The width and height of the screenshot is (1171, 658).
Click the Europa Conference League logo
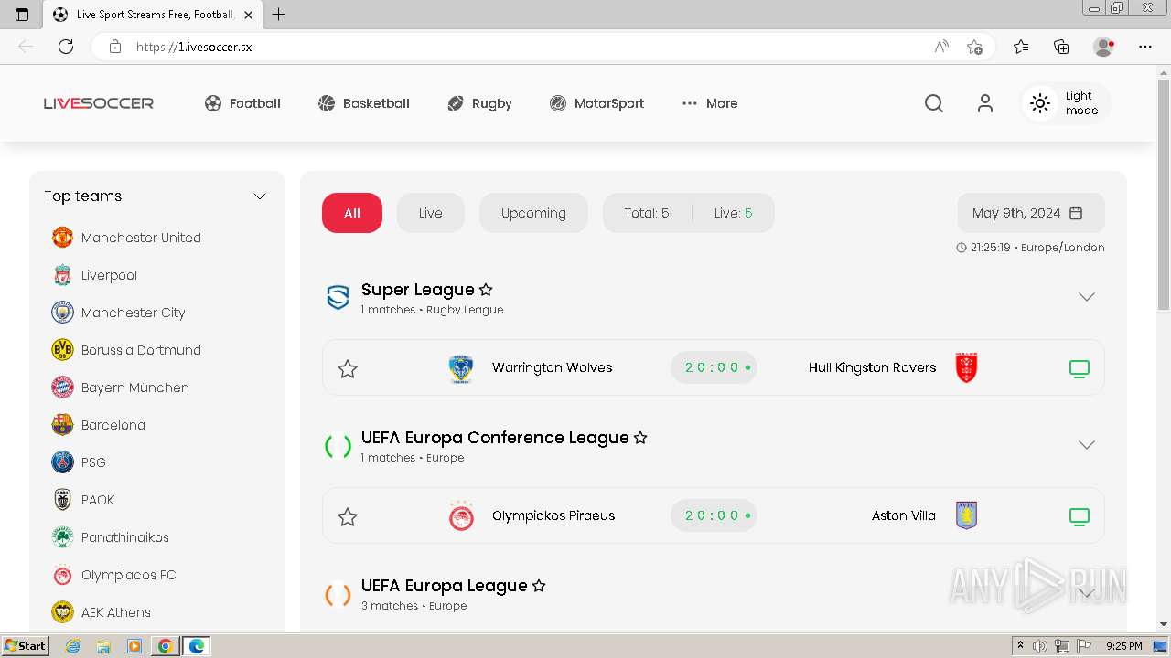338,446
